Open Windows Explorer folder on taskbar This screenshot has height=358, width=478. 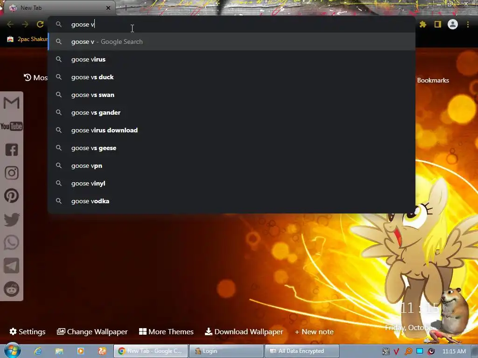(x=59, y=351)
